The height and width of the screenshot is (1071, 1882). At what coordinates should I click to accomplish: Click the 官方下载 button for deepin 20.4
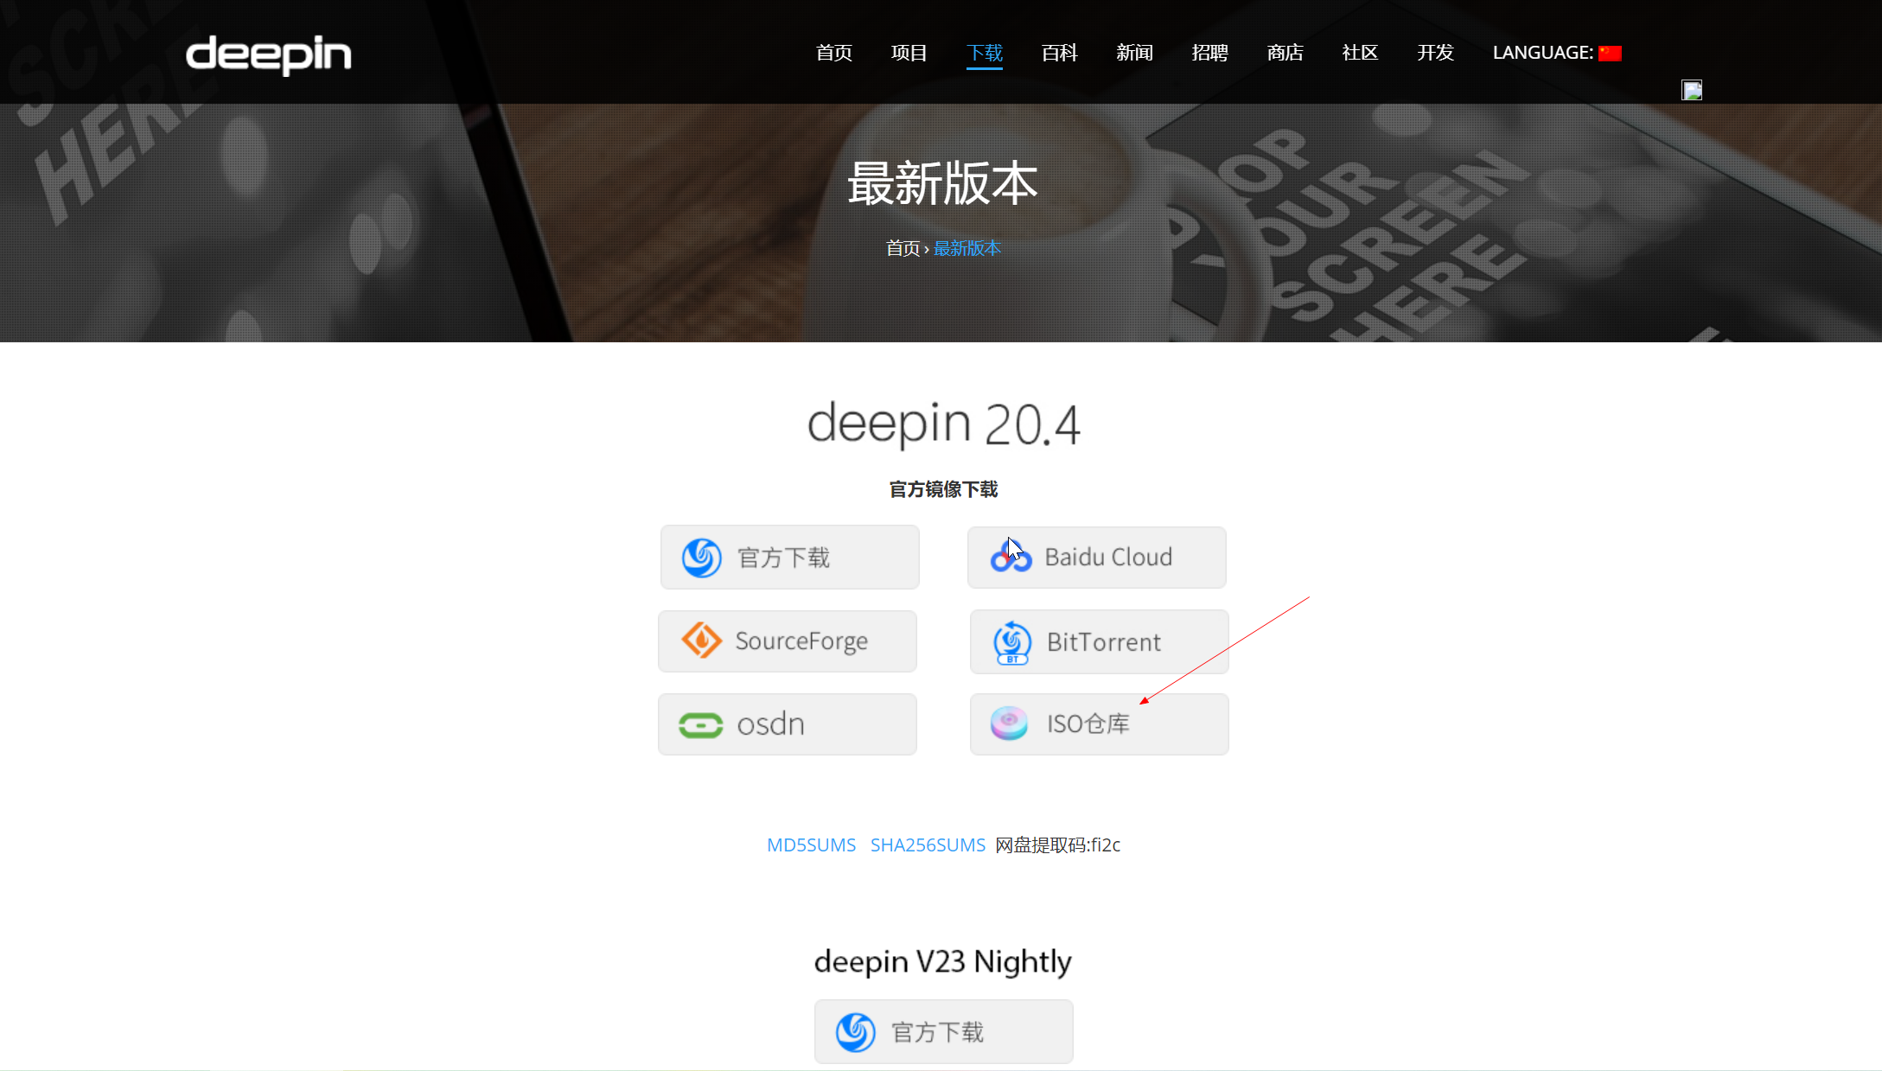click(x=789, y=557)
